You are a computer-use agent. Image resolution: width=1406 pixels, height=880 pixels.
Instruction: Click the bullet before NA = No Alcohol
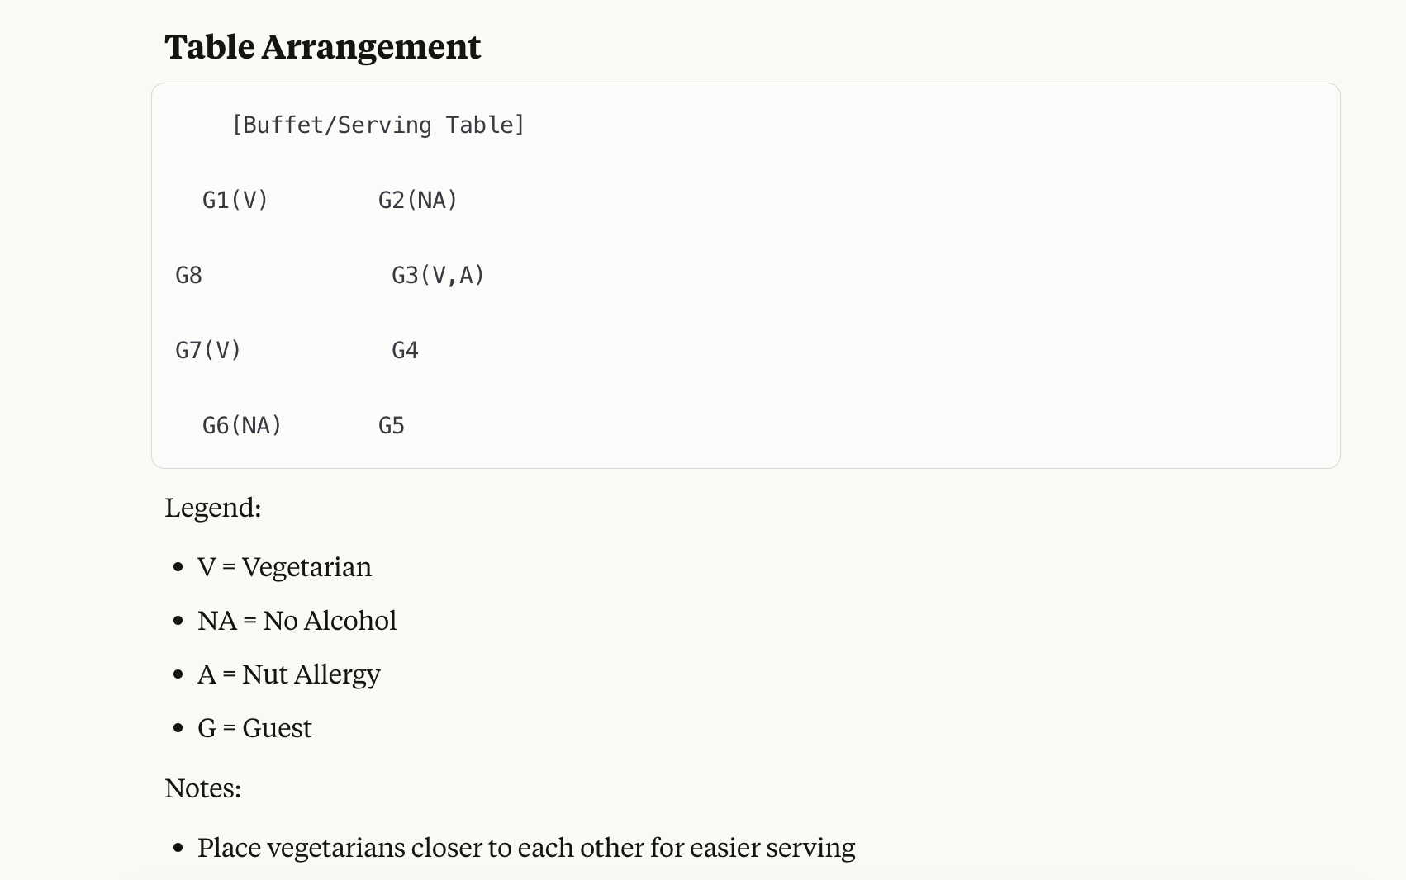[x=178, y=622]
